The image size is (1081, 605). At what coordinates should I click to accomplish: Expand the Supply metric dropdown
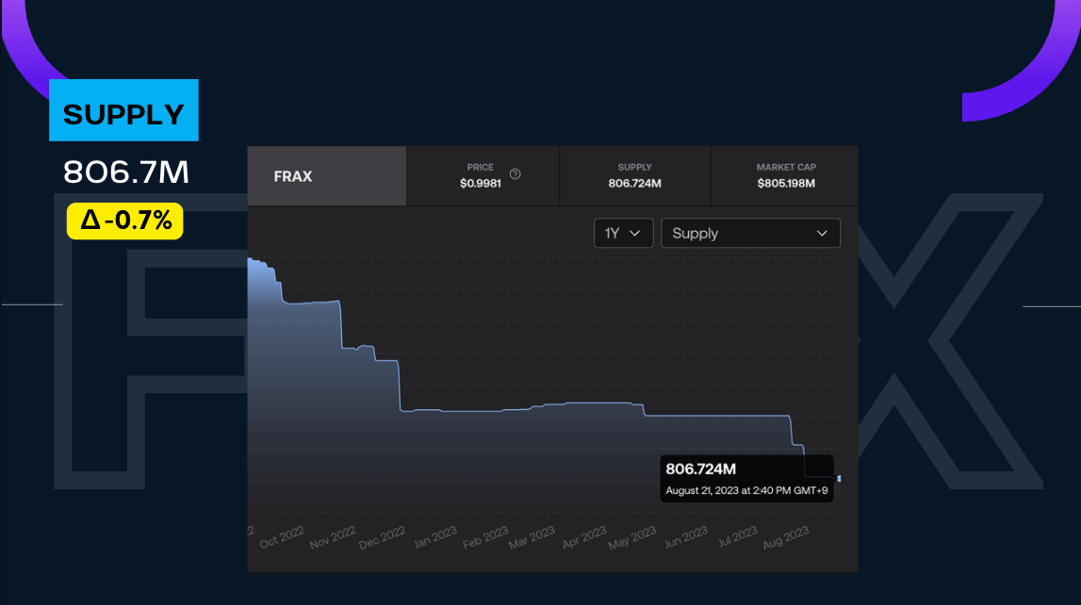[750, 234]
